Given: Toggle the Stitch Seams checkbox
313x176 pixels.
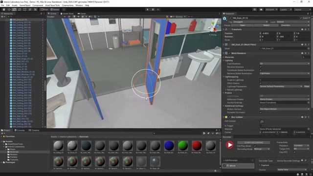Looking at the screenshot, I should [261, 83].
